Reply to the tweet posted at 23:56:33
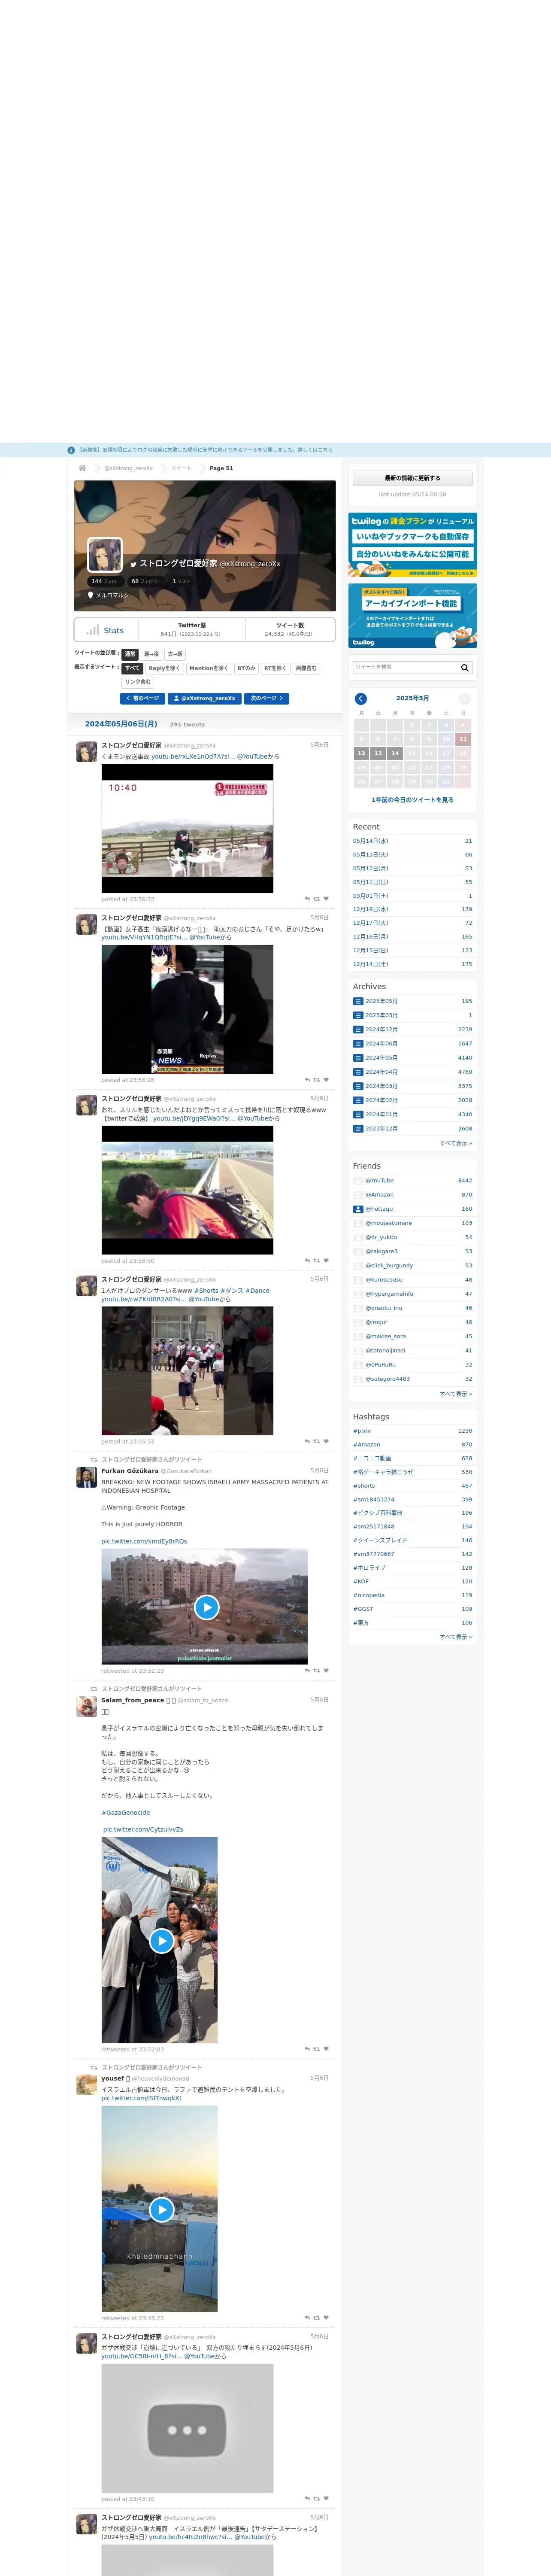Image resolution: width=551 pixels, height=2576 pixels. [x=307, y=899]
